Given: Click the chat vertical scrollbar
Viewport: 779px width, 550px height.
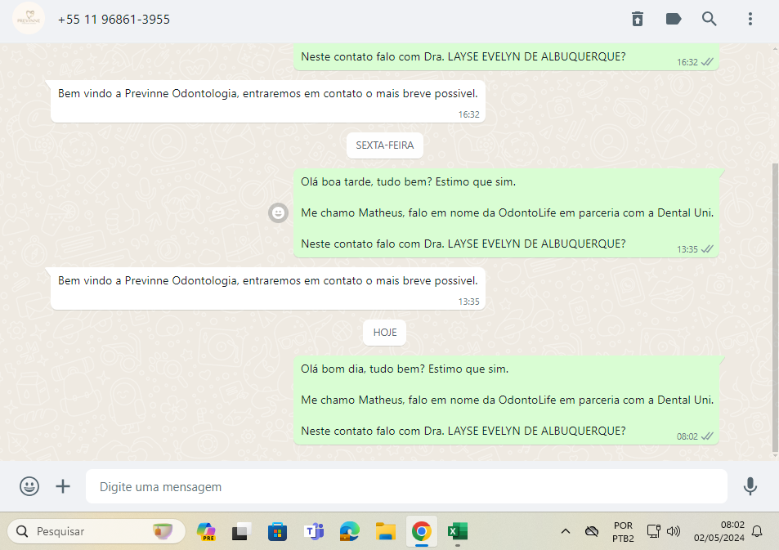Looking at the screenshot, I should click(775, 308).
